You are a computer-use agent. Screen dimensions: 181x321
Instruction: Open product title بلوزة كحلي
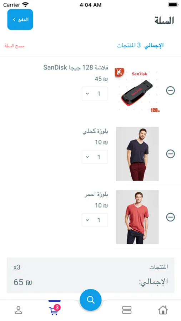click(x=95, y=131)
